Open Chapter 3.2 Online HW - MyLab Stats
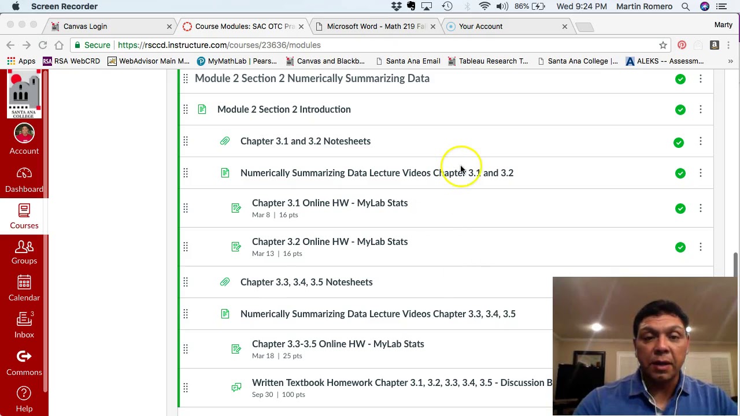The height and width of the screenshot is (416, 740). pos(330,242)
